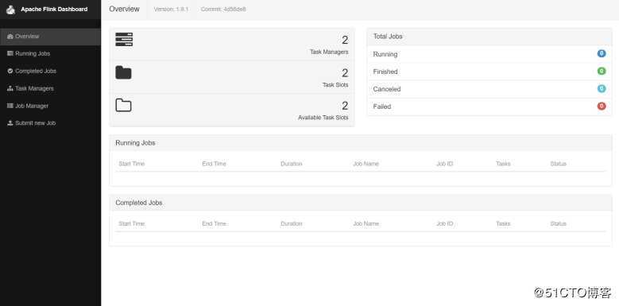
Task: Click Duration column in Completed Jobs table
Action: 292,223
